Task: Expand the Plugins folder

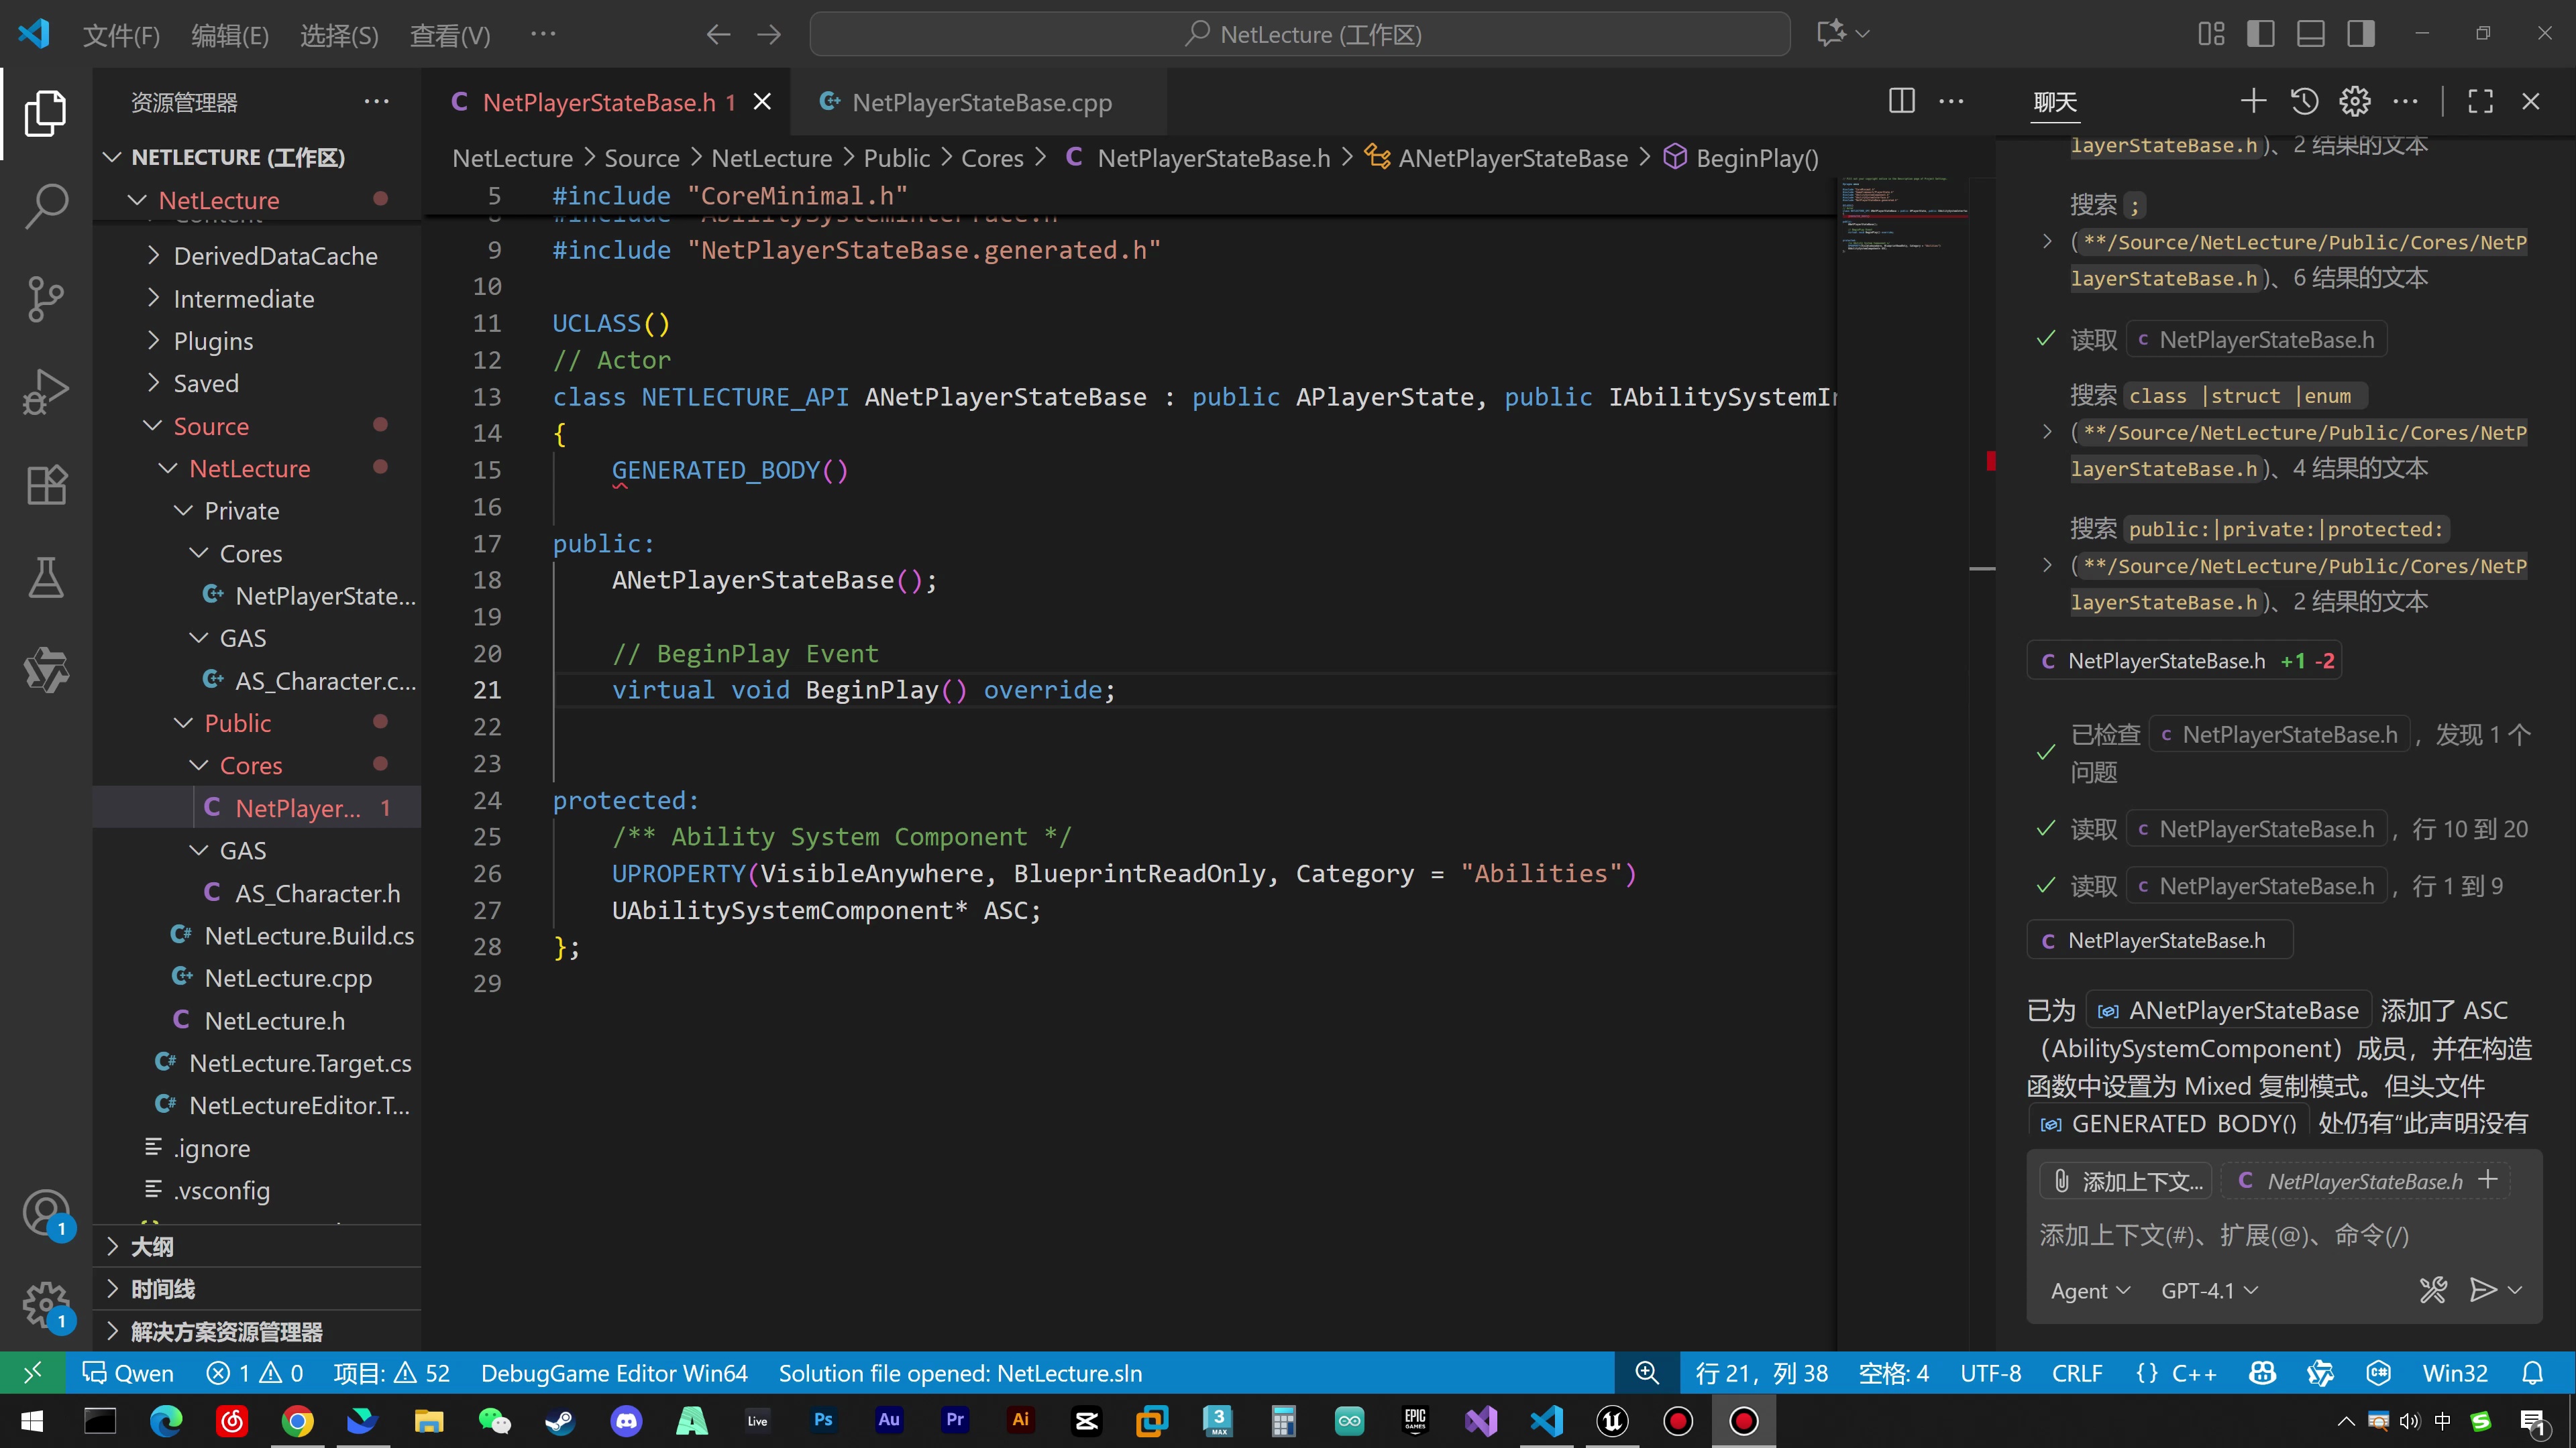Action: pyautogui.click(x=153, y=341)
